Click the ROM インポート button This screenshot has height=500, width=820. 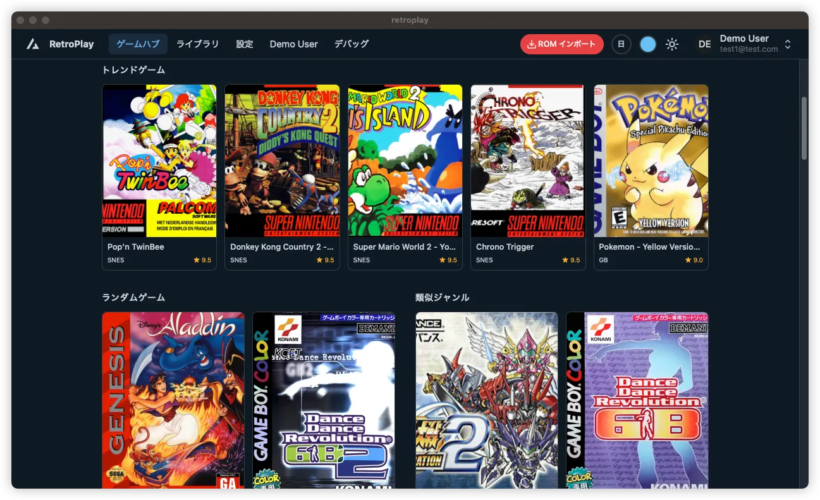click(x=562, y=44)
